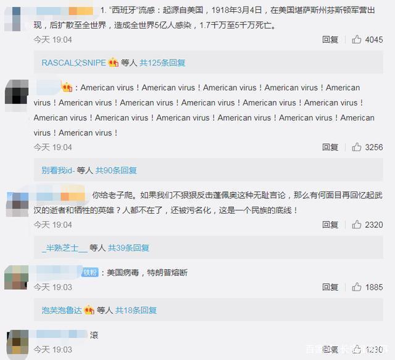Open RASCAL父SNIPE user profile link
This screenshot has width=395, height=360.
(x=73, y=63)
